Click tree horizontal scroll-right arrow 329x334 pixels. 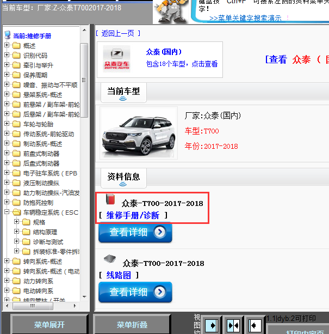(75, 306)
